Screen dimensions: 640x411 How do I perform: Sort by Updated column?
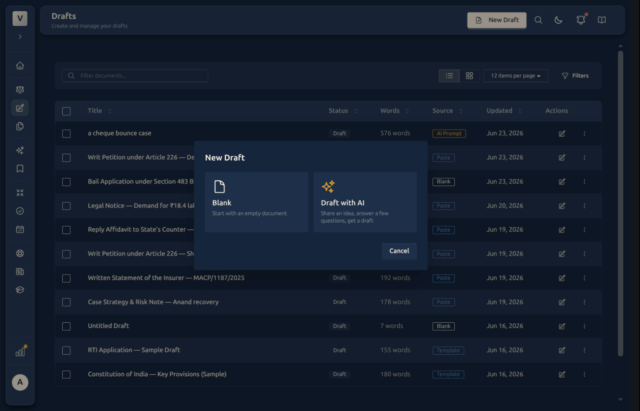click(x=504, y=111)
